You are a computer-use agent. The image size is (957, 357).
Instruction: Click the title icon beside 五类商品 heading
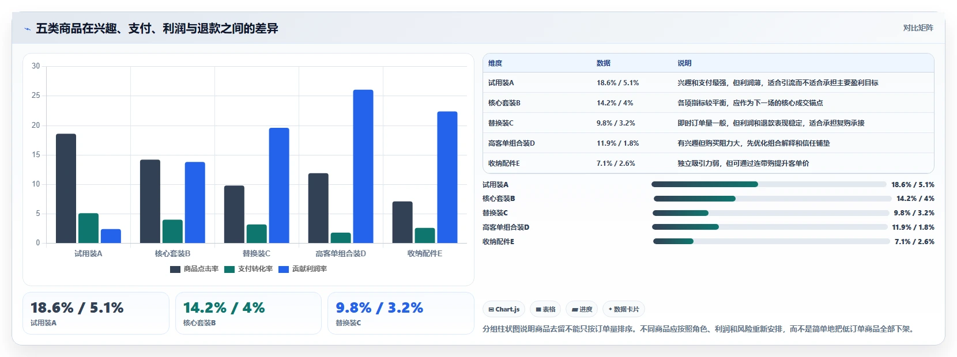pos(27,29)
